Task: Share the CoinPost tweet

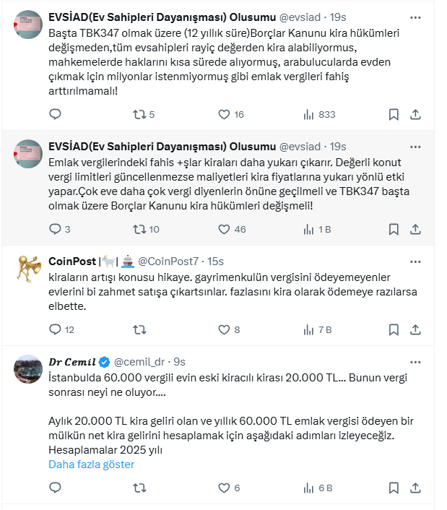Action: click(416, 329)
